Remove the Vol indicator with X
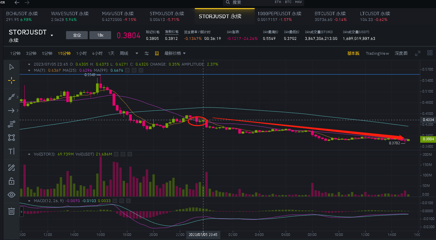 (130, 154)
